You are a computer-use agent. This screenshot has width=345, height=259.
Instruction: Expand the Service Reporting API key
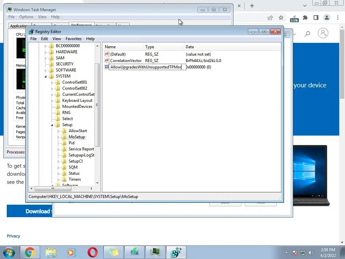58,149
